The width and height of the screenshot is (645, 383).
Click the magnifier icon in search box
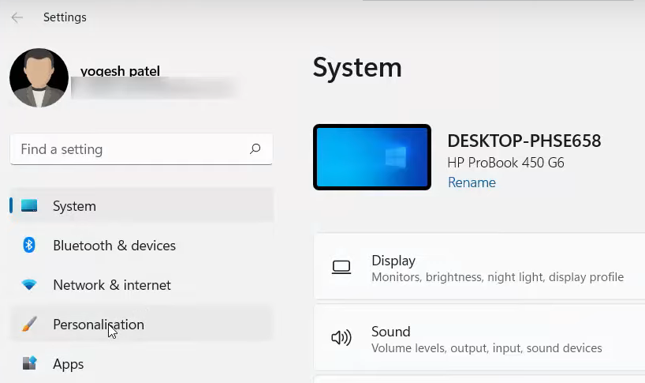(255, 149)
